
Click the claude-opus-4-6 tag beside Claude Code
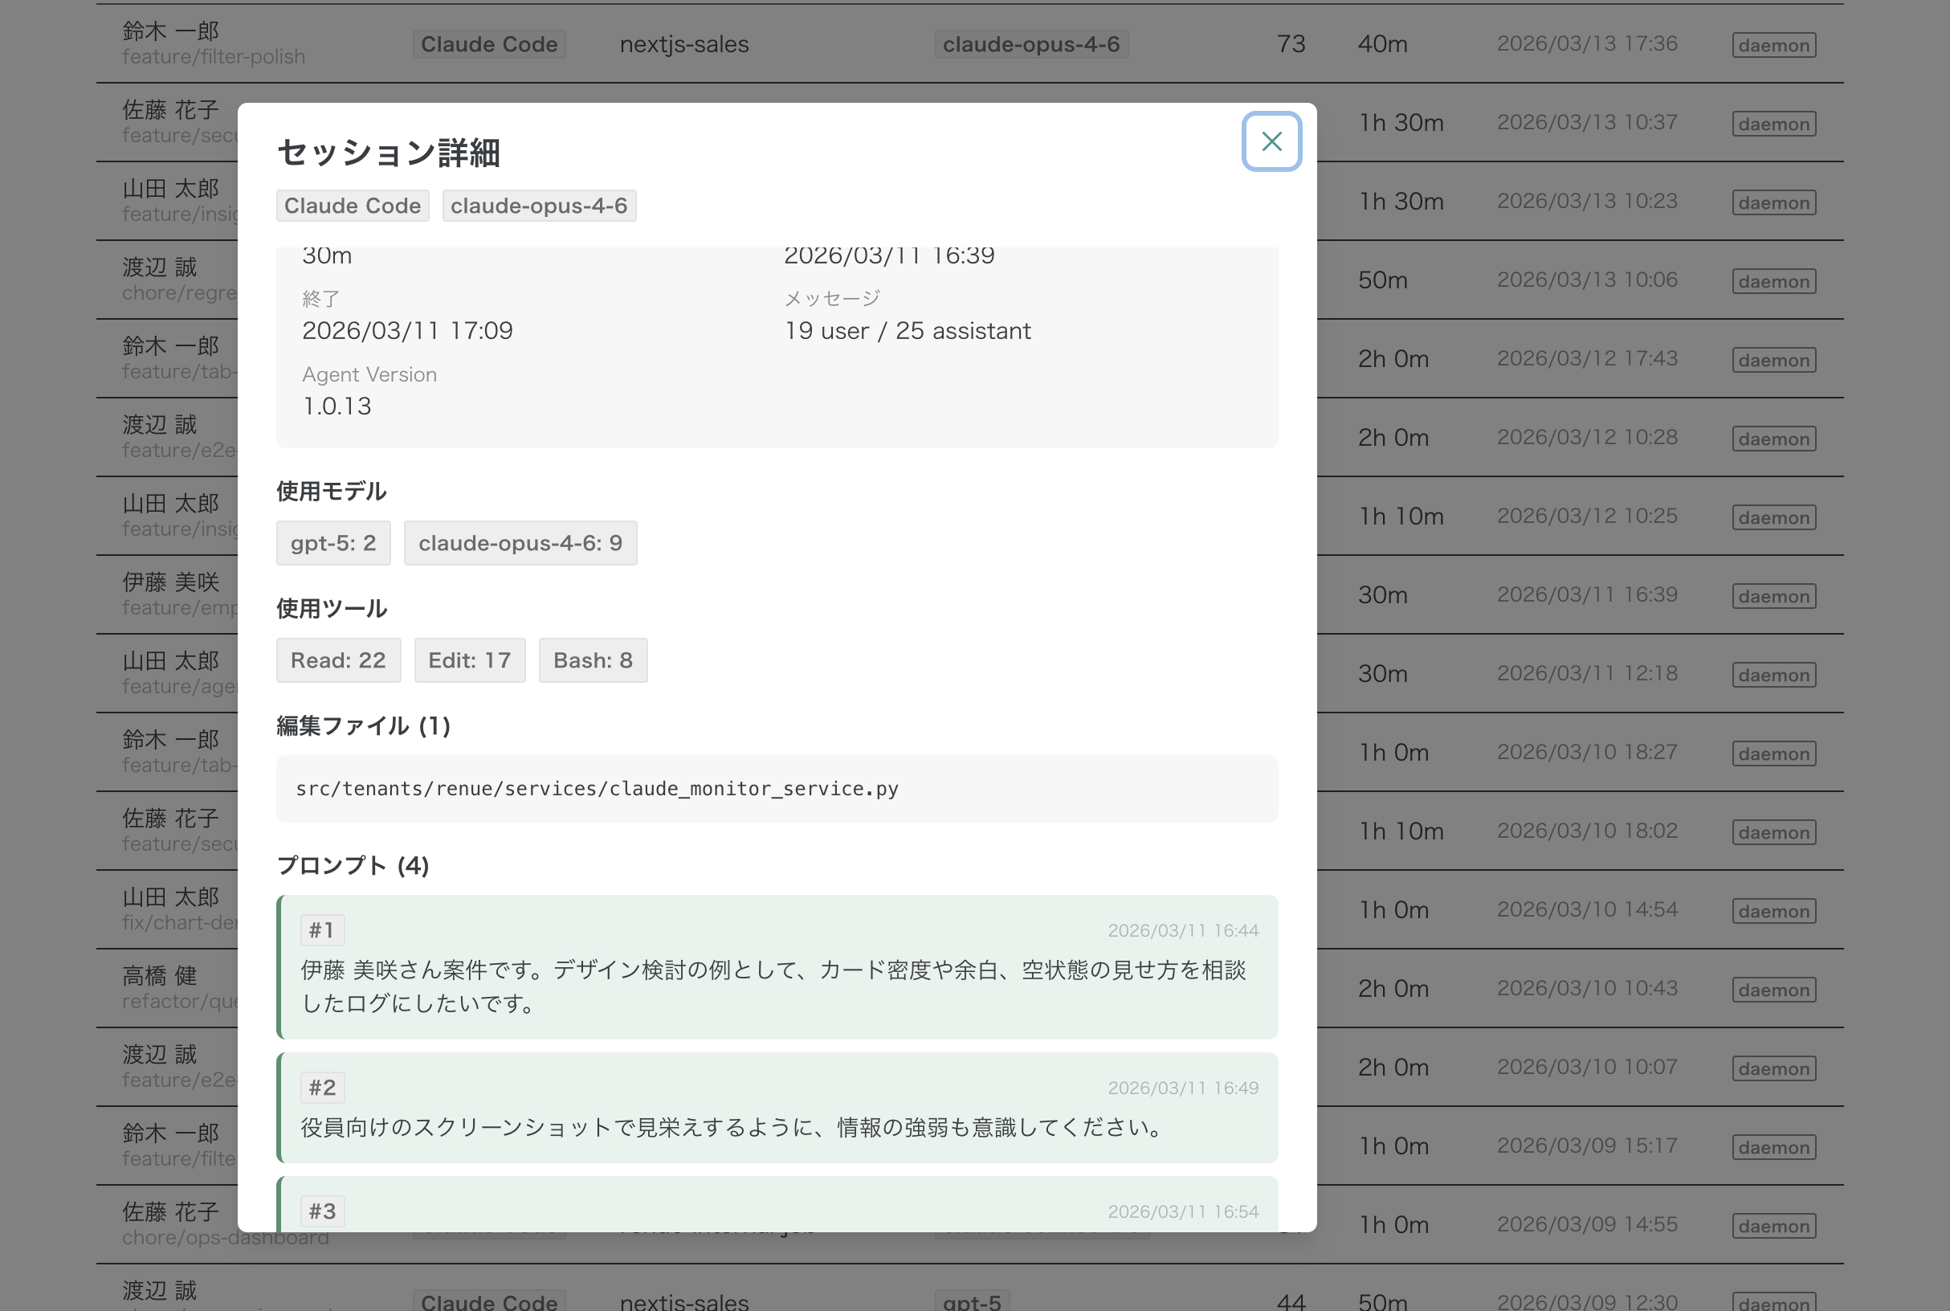(x=539, y=205)
